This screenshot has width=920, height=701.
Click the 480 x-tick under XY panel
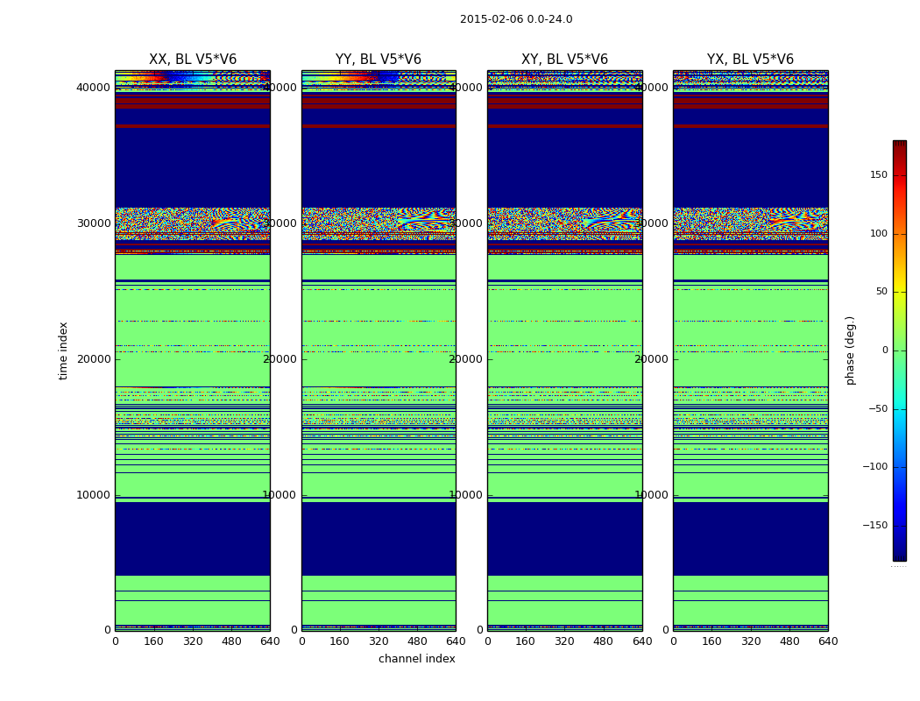[x=604, y=641]
